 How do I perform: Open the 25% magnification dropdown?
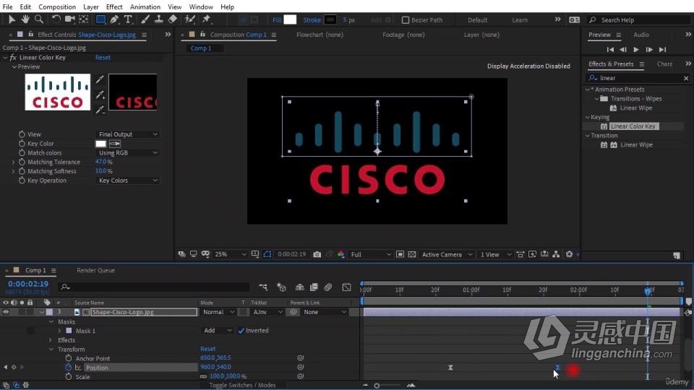(x=230, y=254)
